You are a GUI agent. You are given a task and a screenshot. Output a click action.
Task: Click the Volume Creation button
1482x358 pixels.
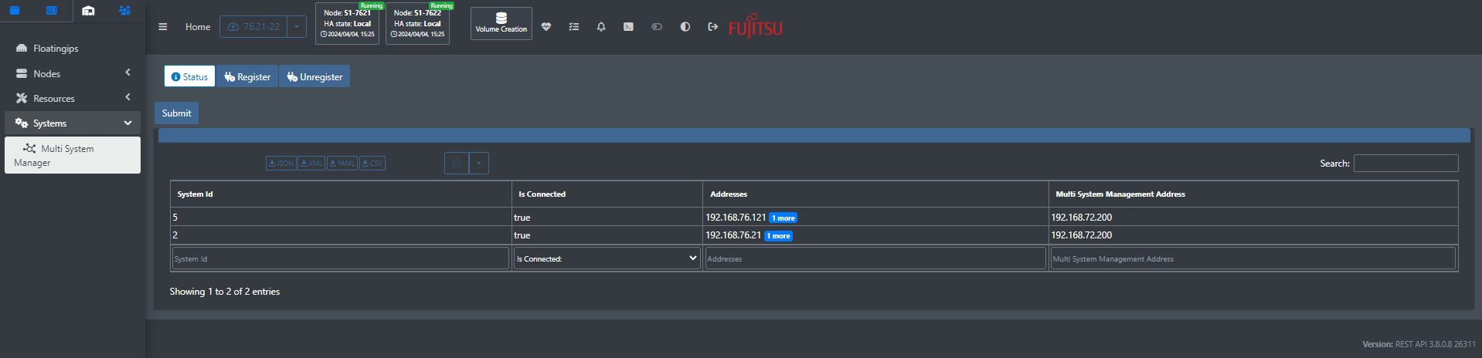[501, 23]
